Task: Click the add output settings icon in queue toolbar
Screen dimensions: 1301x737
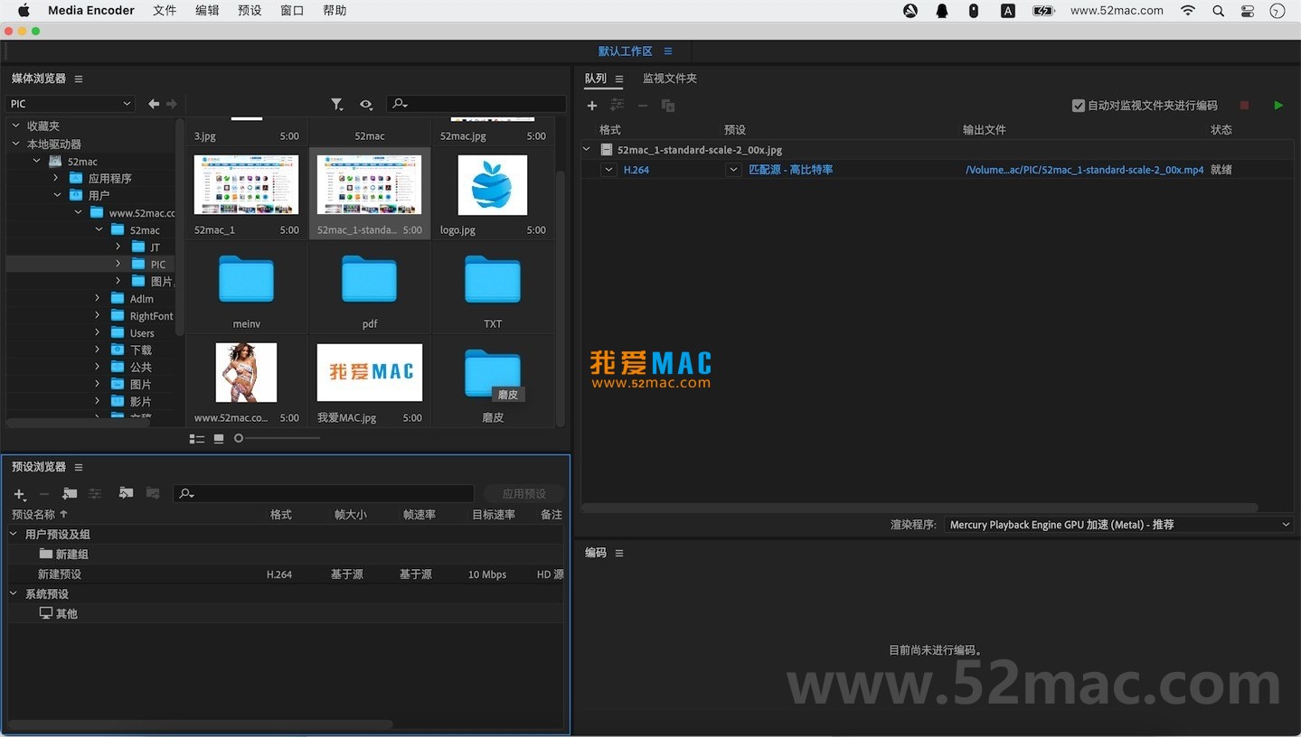Action: point(618,106)
